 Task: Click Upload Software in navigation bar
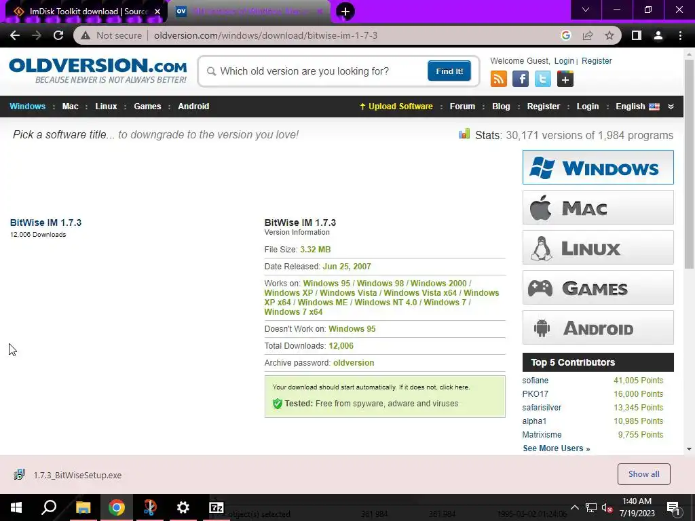pos(396,107)
